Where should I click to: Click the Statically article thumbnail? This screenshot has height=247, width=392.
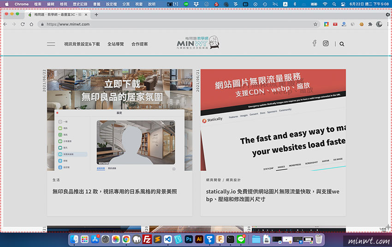[x=273, y=120]
